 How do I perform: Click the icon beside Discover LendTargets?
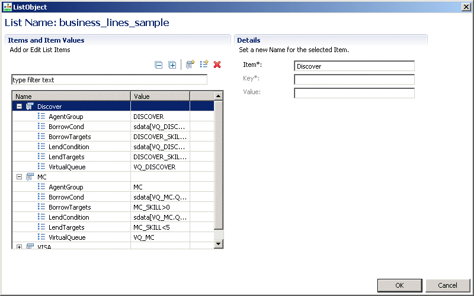pos(41,156)
